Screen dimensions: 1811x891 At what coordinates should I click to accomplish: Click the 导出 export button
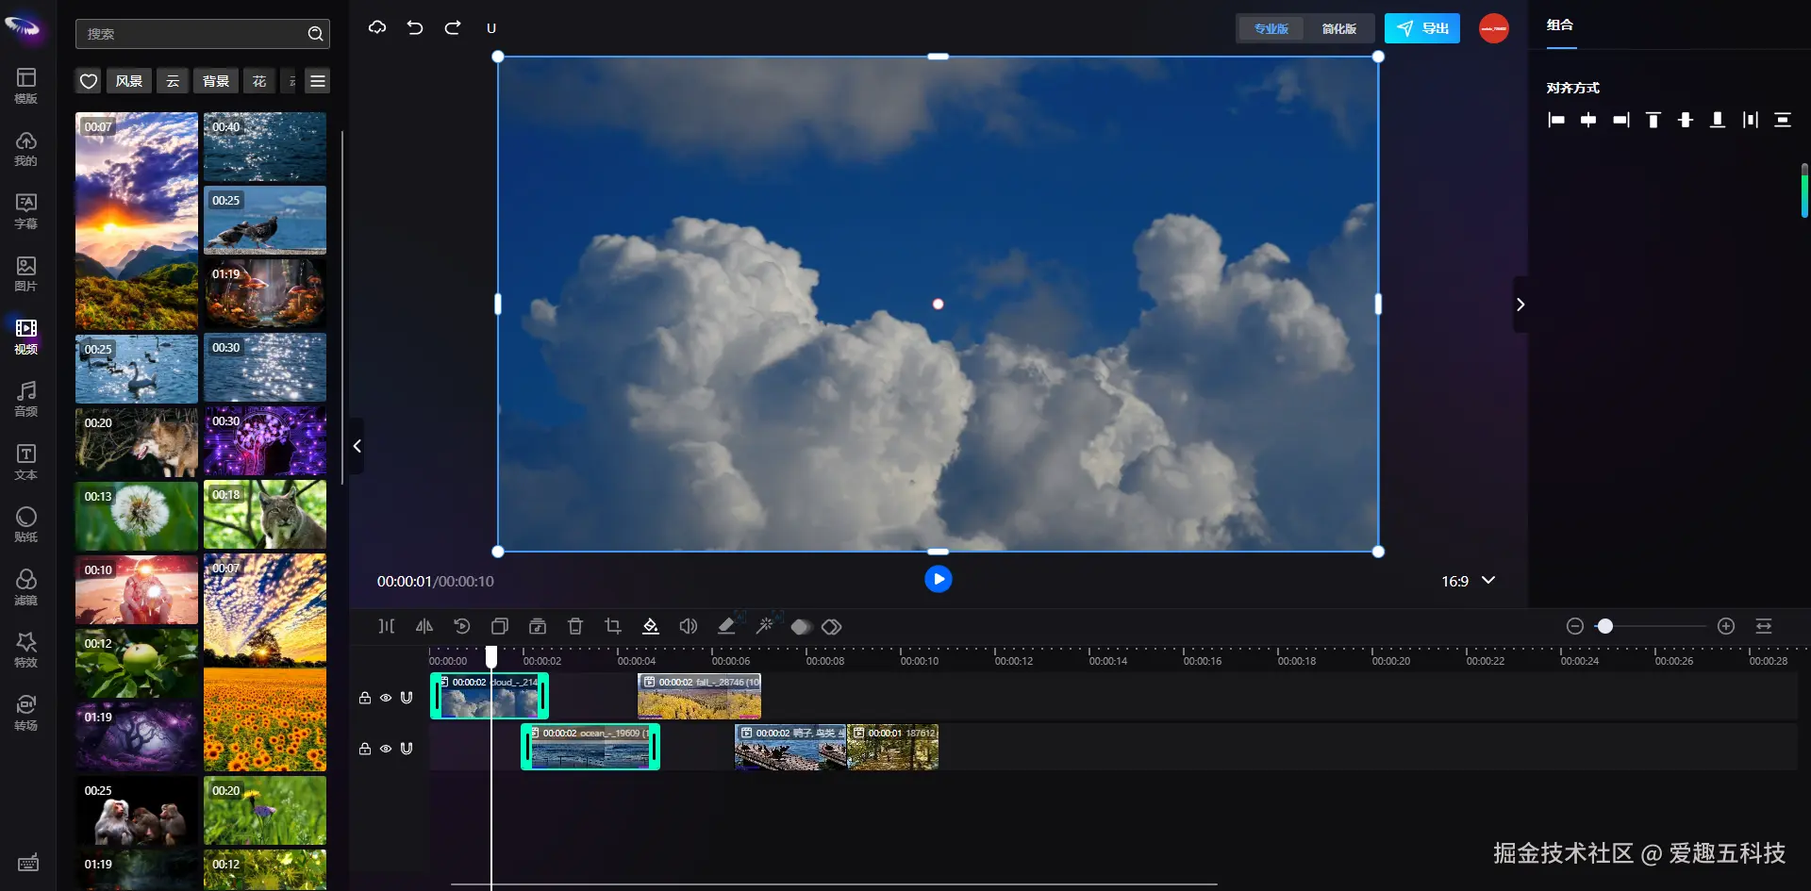click(1422, 28)
